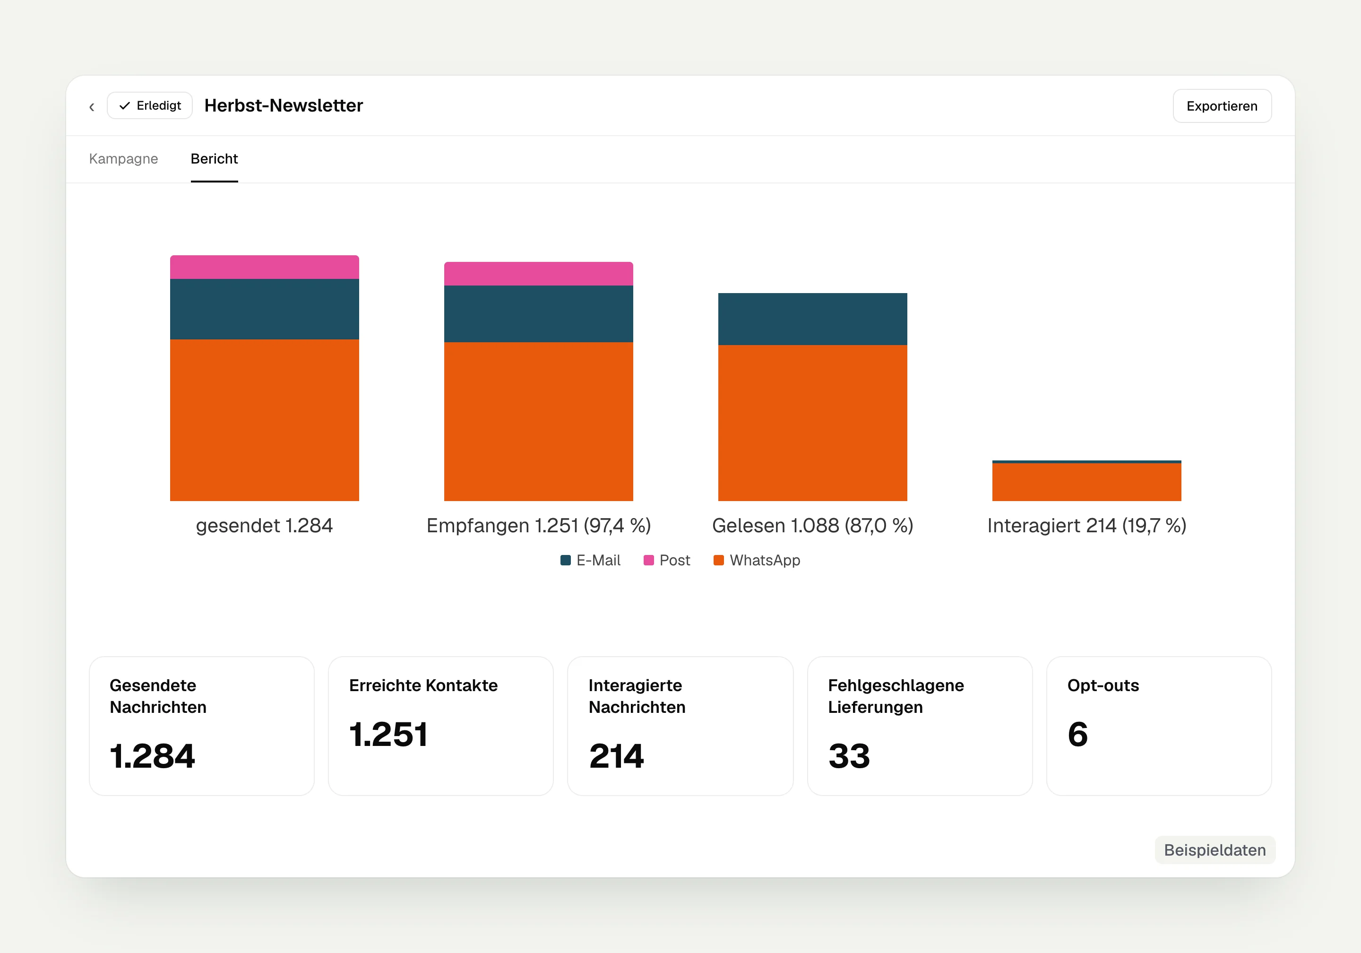Click the checkmark icon in Erledigt badge
The image size is (1361, 953).
click(124, 105)
